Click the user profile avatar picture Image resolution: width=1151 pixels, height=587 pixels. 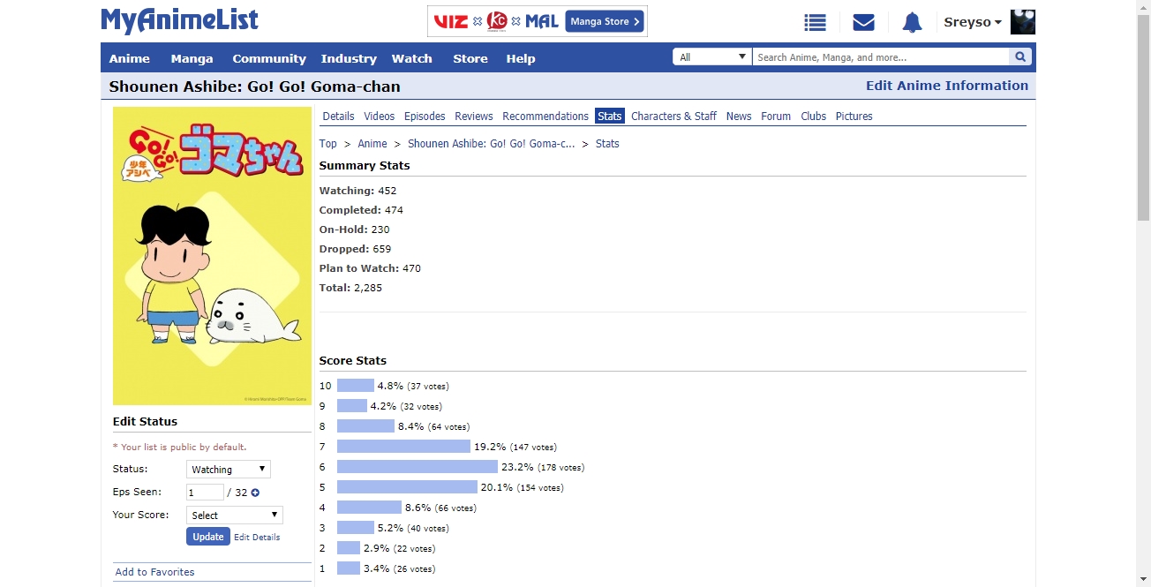1022,22
